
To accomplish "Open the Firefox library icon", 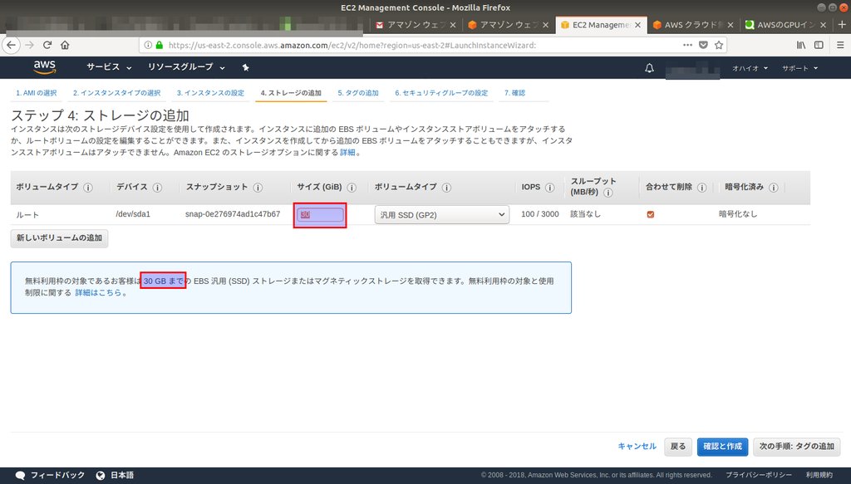I will (801, 45).
